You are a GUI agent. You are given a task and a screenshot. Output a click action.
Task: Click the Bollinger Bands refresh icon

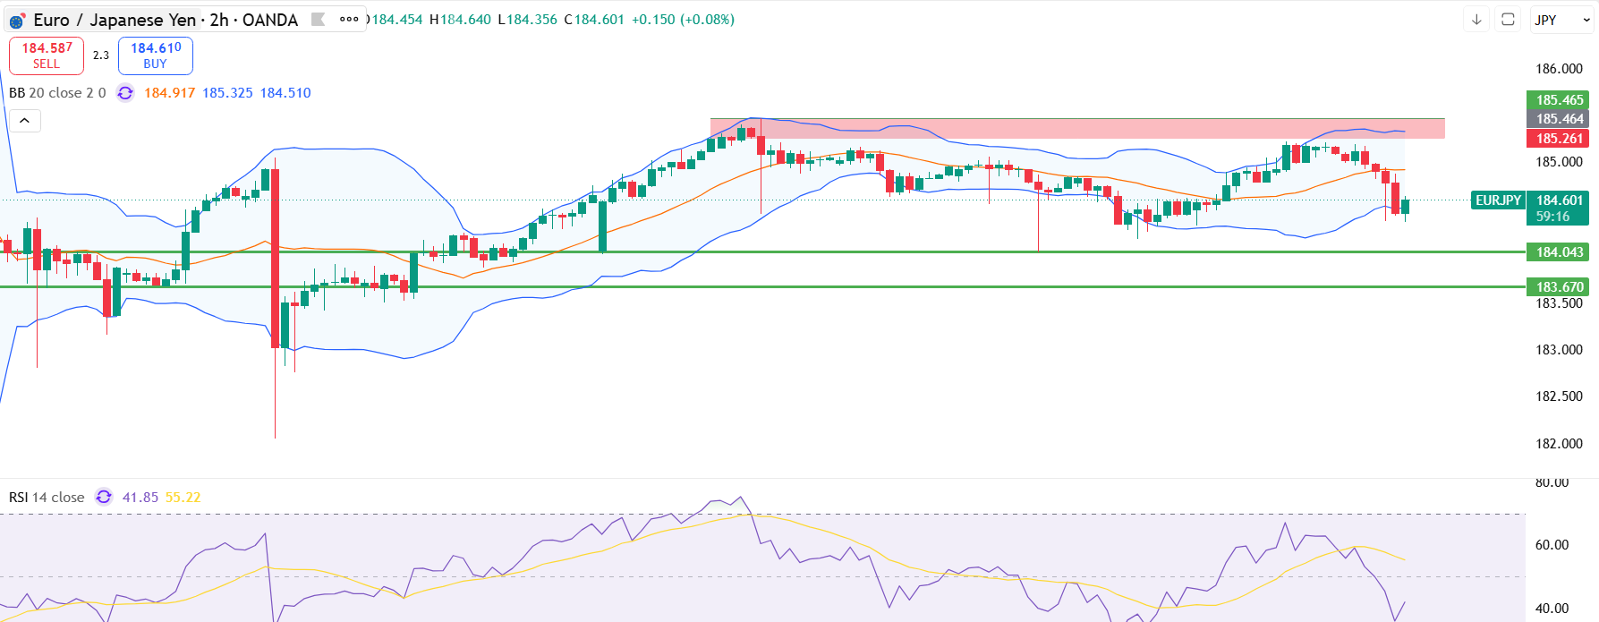point(125,93)
